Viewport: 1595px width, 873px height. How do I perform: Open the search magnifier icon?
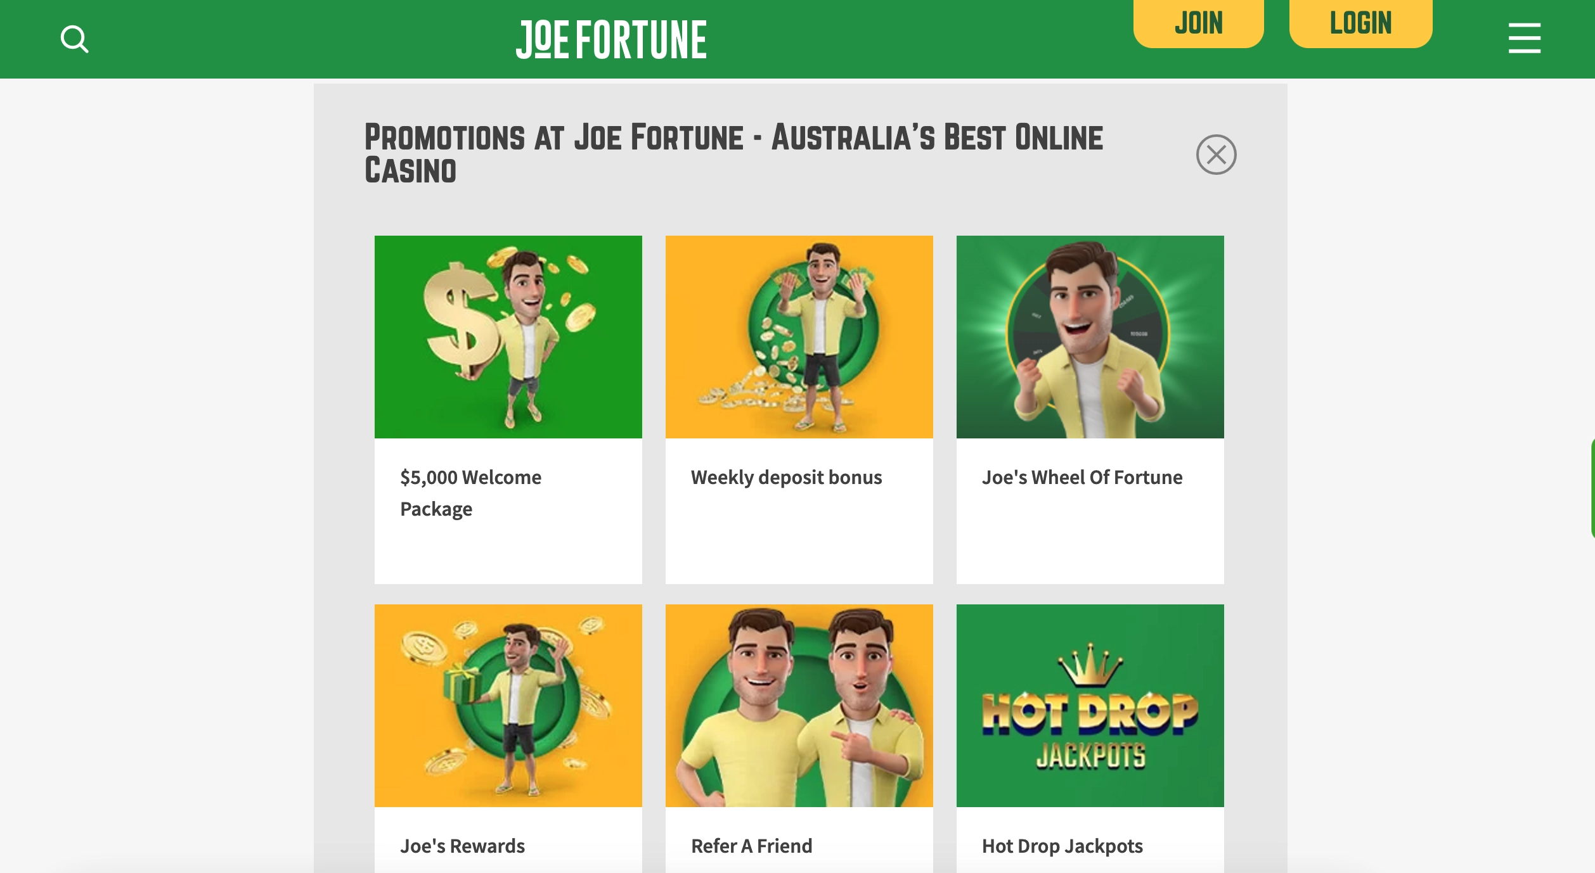tap(74, 39)
